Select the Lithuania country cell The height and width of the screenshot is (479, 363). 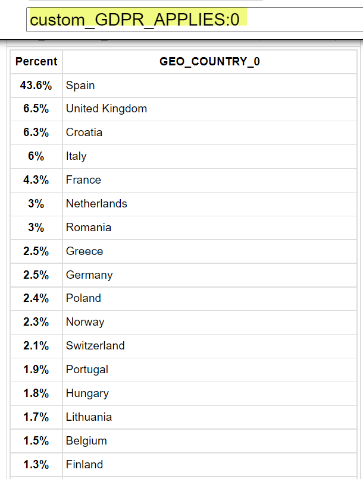[209, 418]
